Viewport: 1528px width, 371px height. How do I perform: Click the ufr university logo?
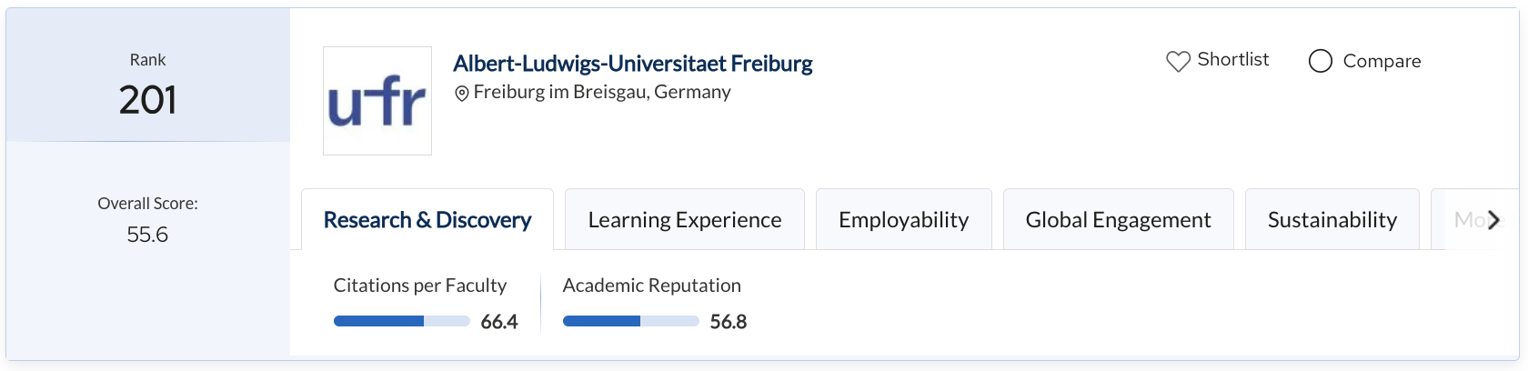pos(377,101)
